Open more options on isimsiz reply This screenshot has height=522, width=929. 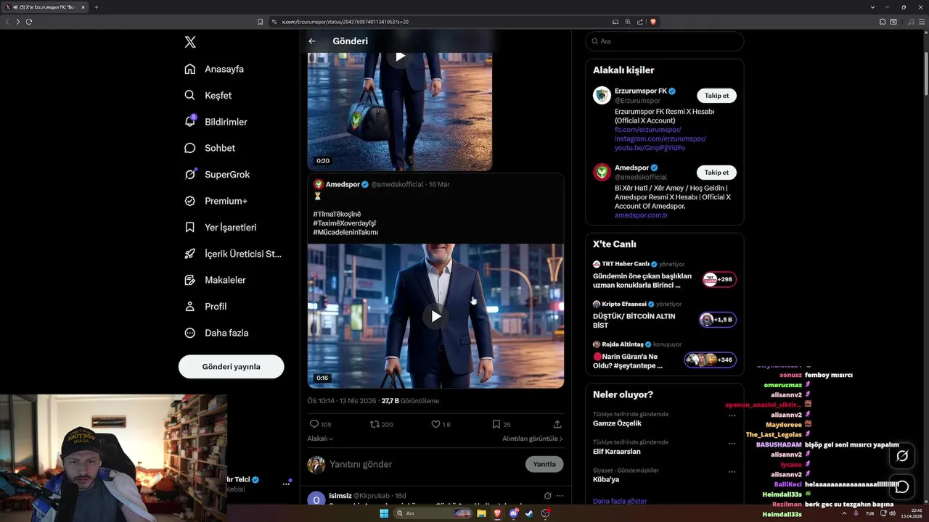coord(560,496)
